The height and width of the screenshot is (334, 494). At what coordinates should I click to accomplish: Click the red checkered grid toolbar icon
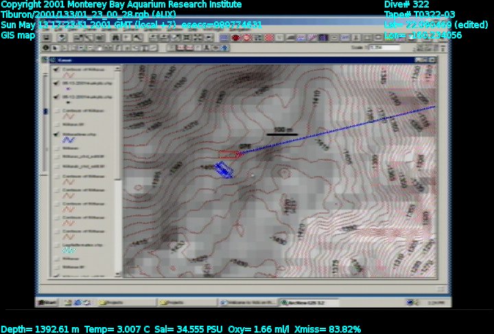click(x=269, y=38)
